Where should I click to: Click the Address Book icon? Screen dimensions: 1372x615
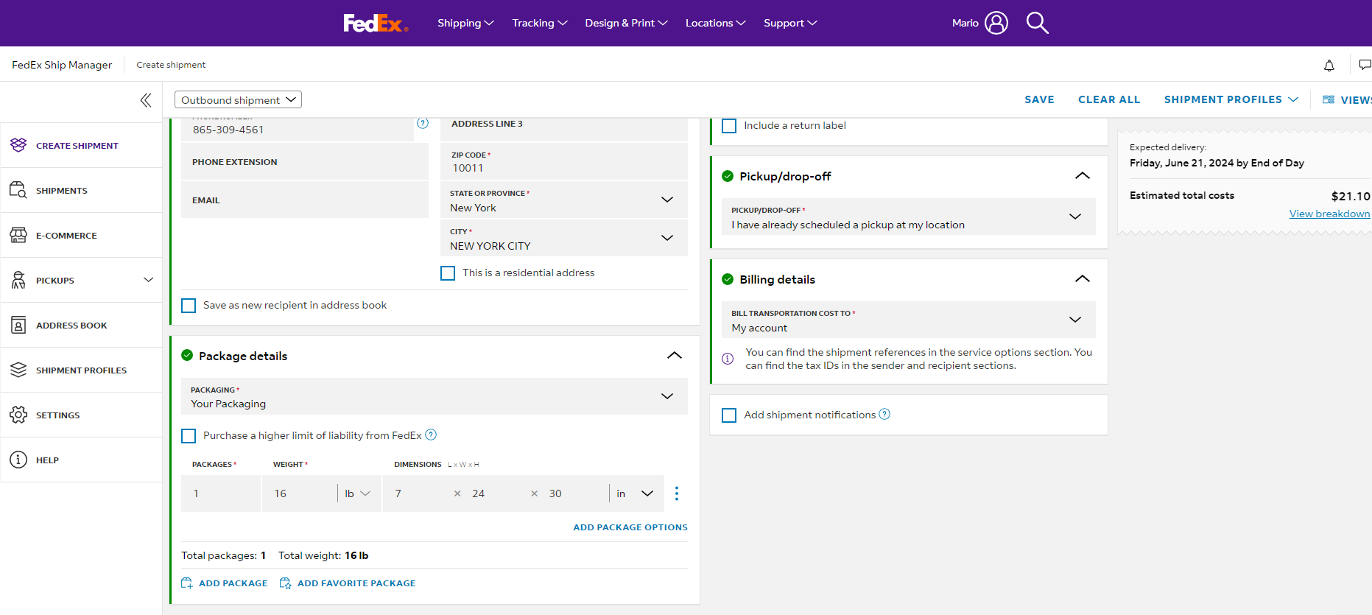click(x=18, y=325)
